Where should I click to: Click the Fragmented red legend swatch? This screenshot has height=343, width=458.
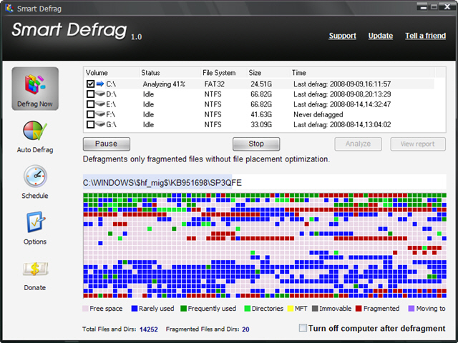pyautogui.click(x=359, y=308)
